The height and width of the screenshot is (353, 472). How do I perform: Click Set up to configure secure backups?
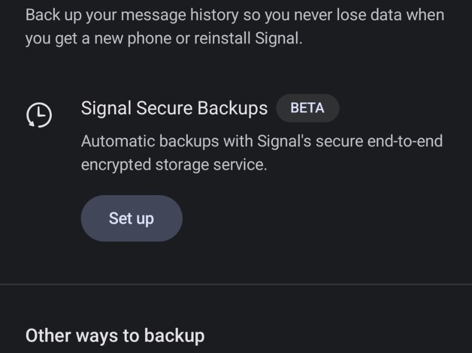131,218
